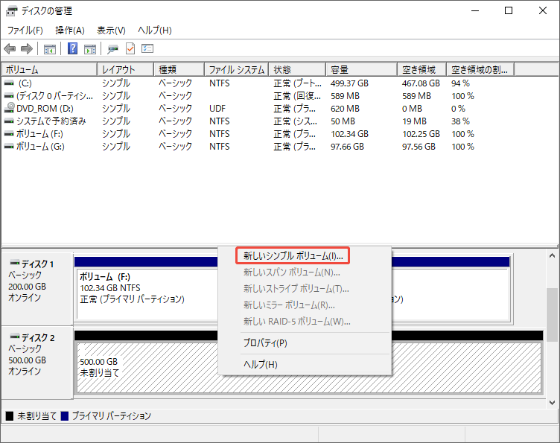Click the Forward arrow toolbar icon
The image size is (560, 443).
click(27, 48)
